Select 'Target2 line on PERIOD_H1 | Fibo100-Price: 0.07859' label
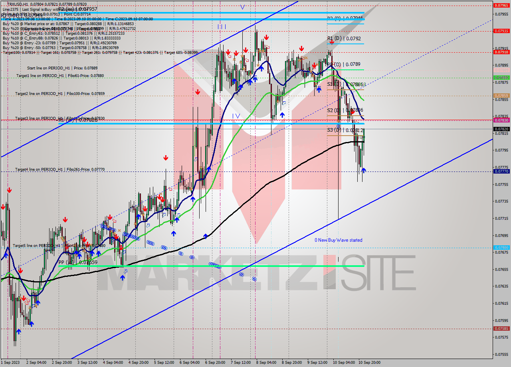This screenshot has height=367, width=511. [x=60, y=93]
